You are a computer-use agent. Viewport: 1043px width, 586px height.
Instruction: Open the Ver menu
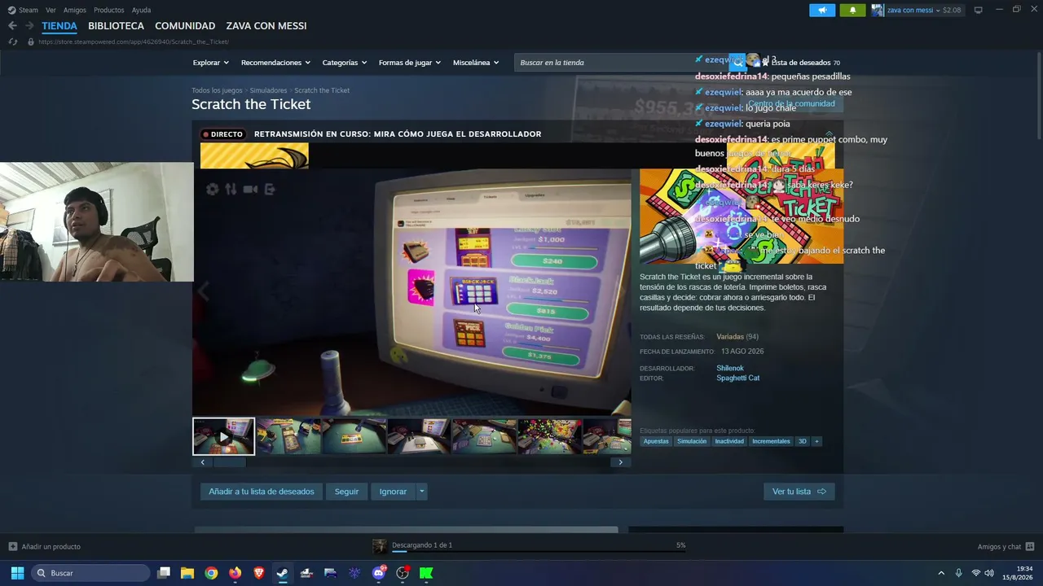pyautogui.click(x=51, y=10)
